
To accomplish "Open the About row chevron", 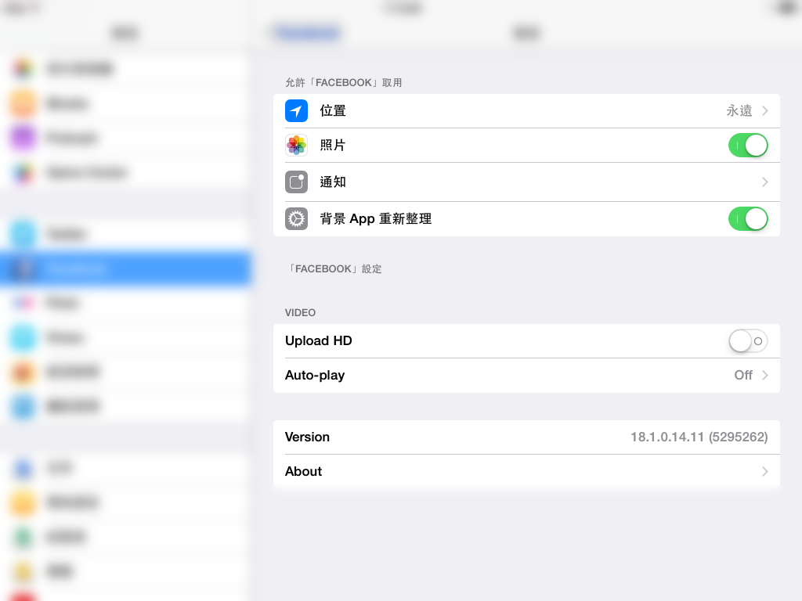I will pos(765,471).
